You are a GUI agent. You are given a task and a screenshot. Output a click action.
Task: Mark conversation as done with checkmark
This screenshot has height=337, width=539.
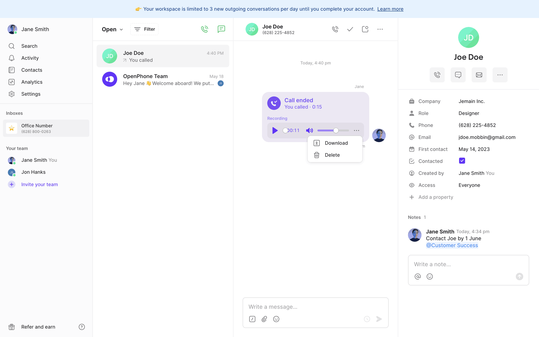click(350, 29)
